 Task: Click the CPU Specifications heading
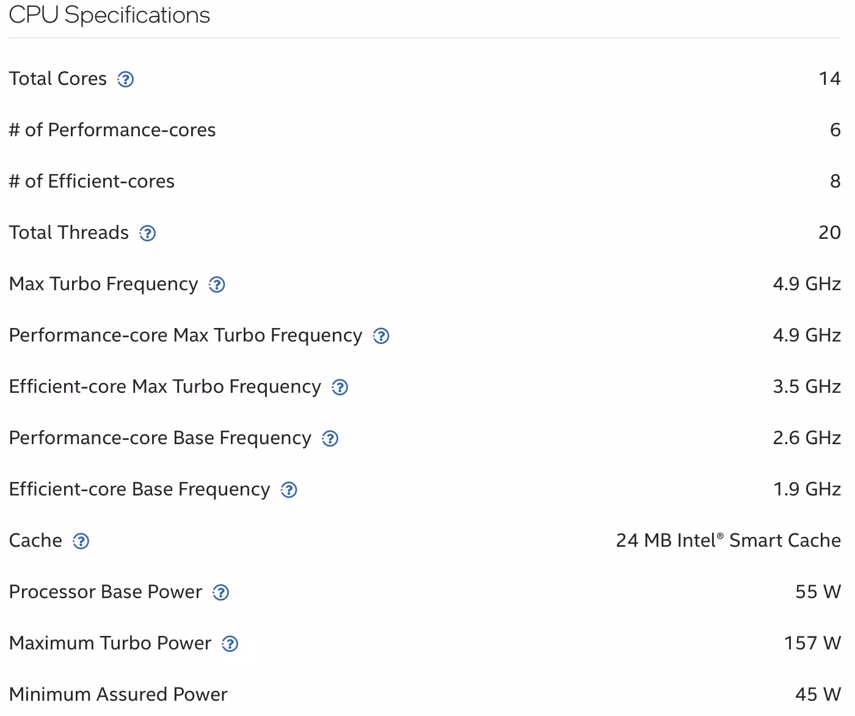pos(109,15)
